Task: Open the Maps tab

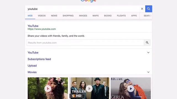Action: (95, 16)
